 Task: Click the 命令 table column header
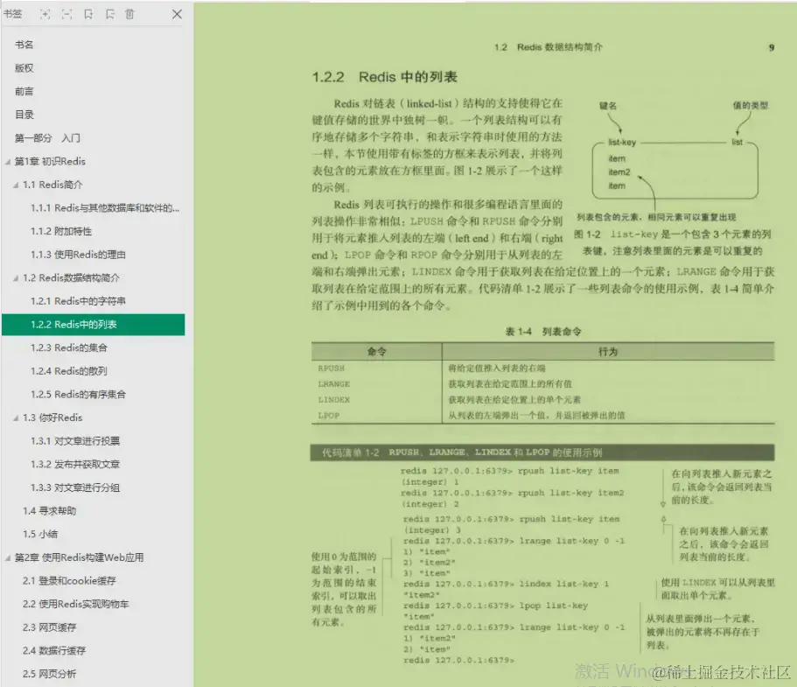377,352
